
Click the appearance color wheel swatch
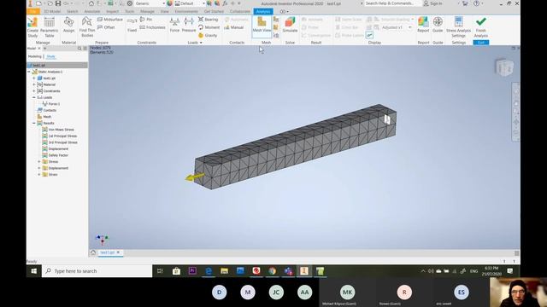[169, 3]
